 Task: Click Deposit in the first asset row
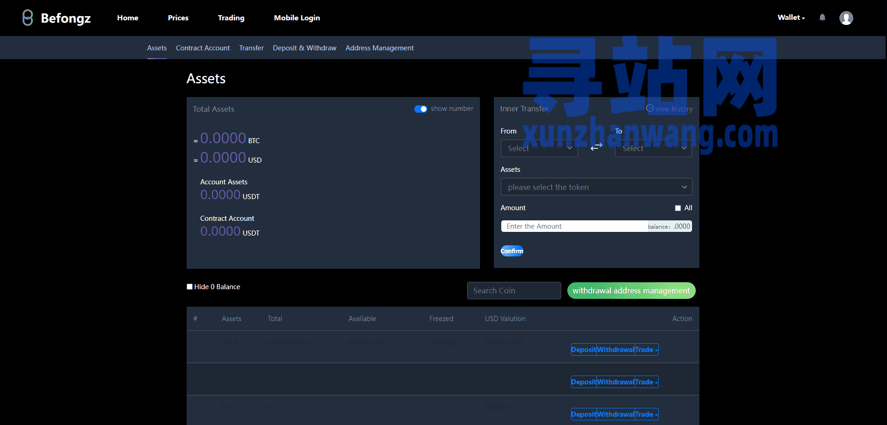tap(583, 350)
